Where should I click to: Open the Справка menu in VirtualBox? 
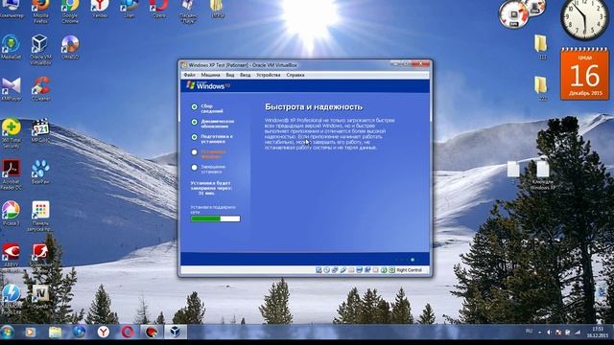[295, 75]
